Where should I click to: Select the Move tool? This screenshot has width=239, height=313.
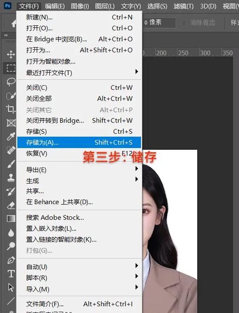pyautogui.click(x=11, y=54)
